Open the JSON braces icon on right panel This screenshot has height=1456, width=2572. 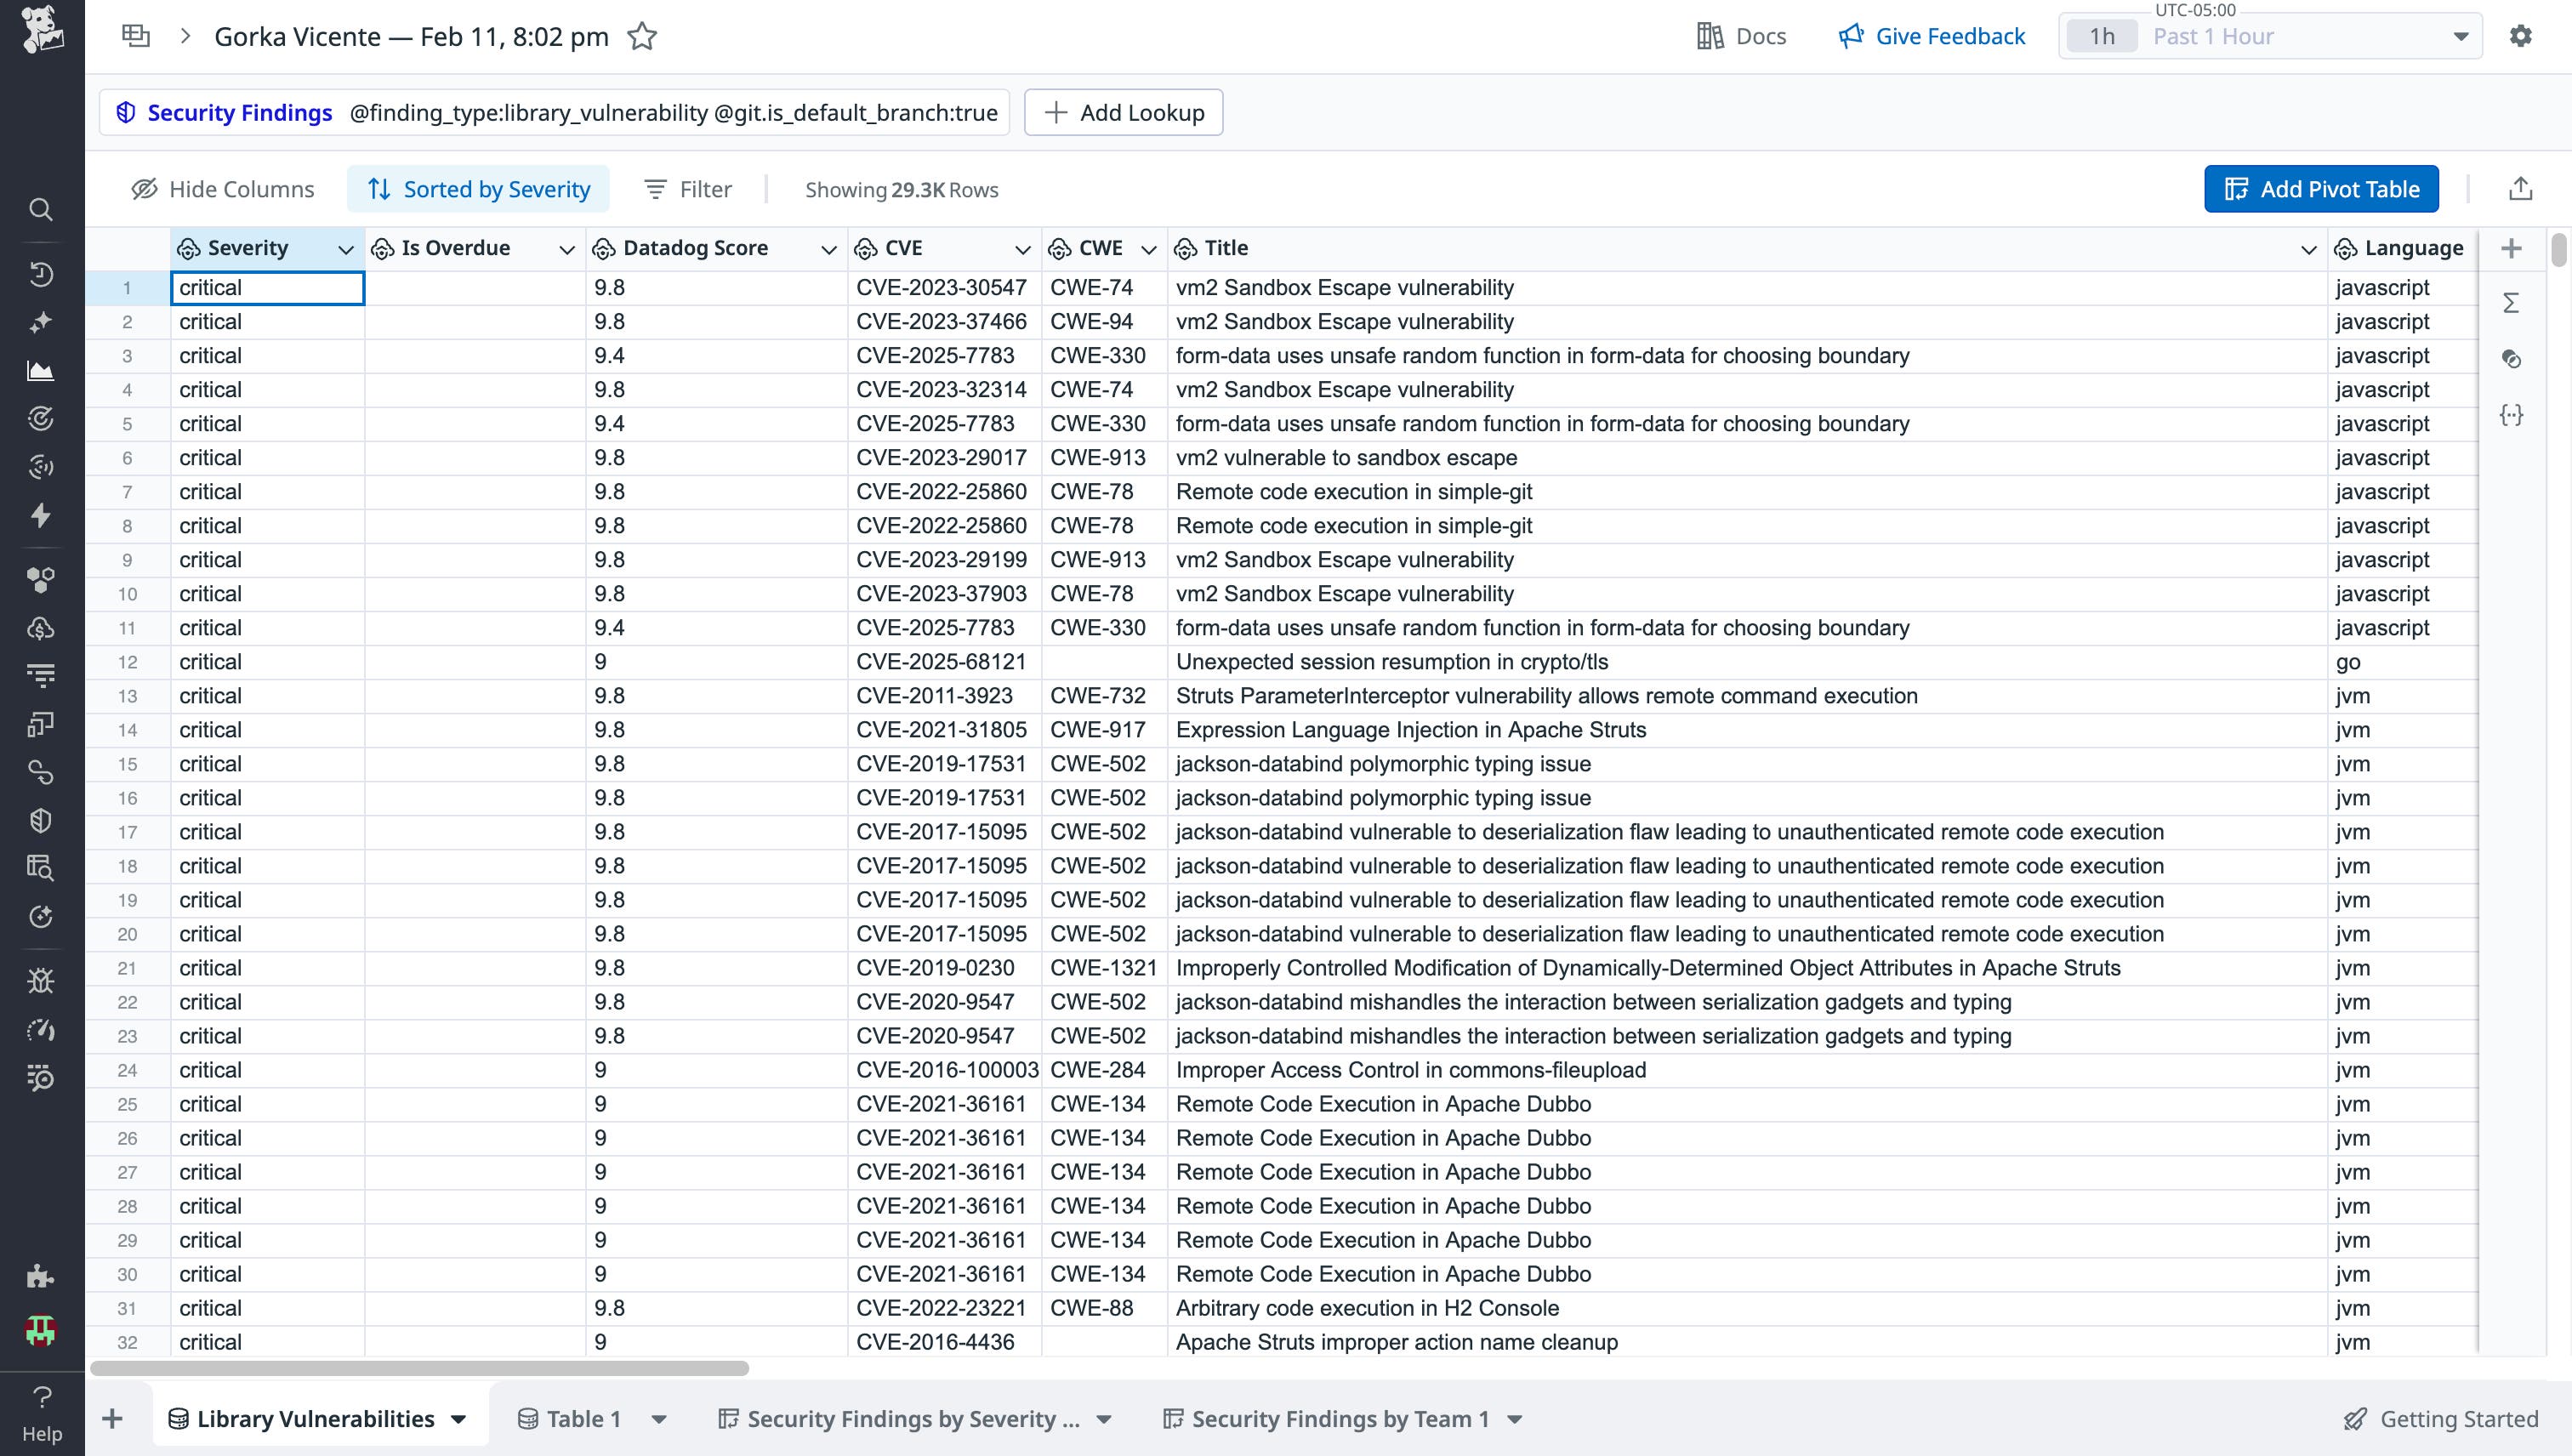click(2512, 415)
